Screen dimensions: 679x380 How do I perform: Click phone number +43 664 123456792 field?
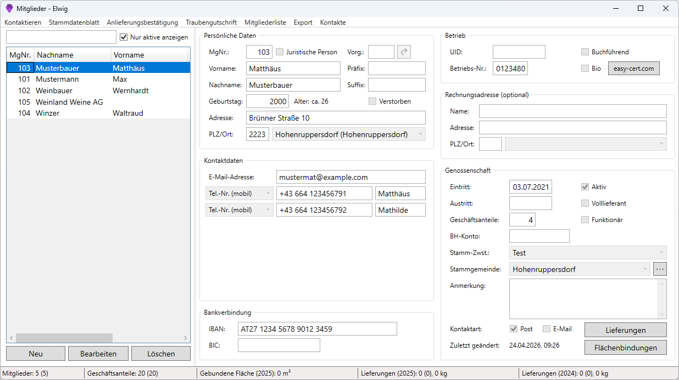click(x=324, y=210)
